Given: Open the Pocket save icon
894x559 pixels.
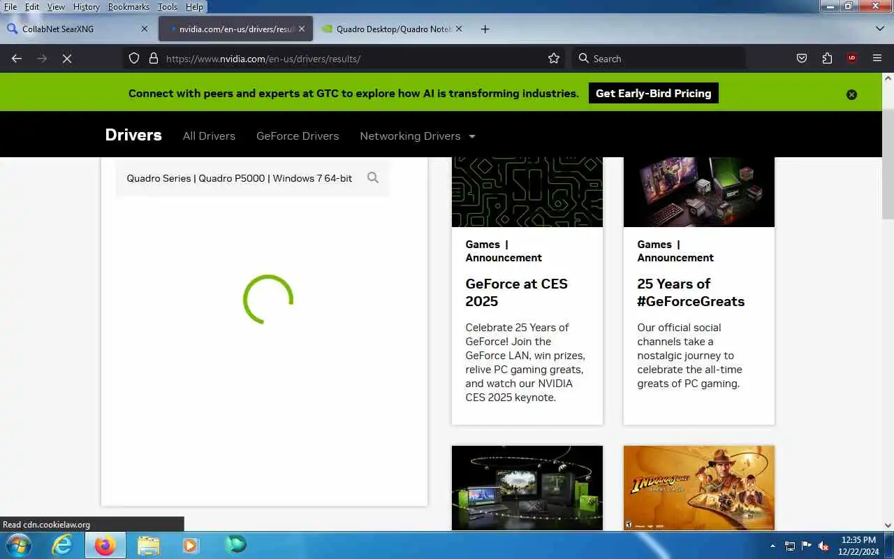Looking at the screenshot, I should (802, 59).
